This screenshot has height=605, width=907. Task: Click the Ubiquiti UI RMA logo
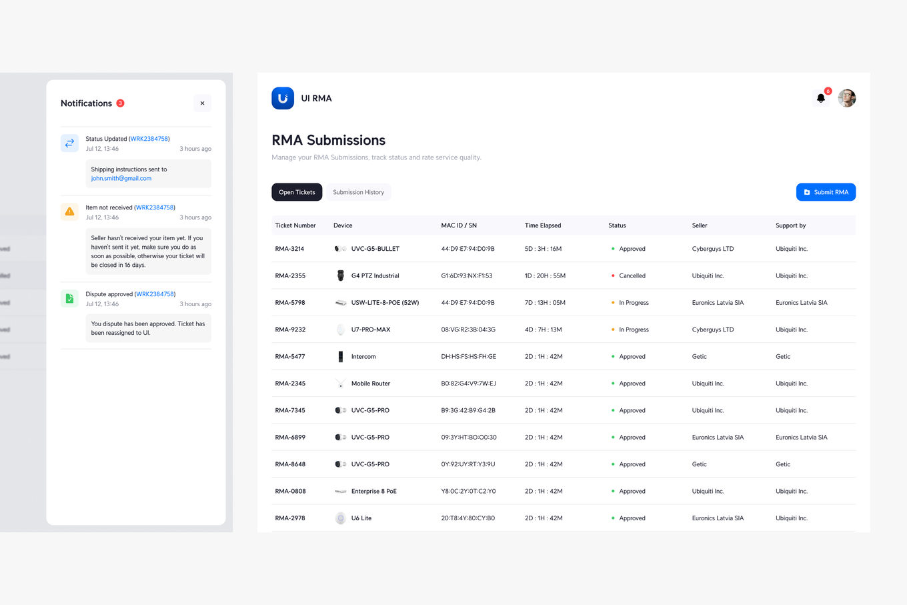coord(283,98)
